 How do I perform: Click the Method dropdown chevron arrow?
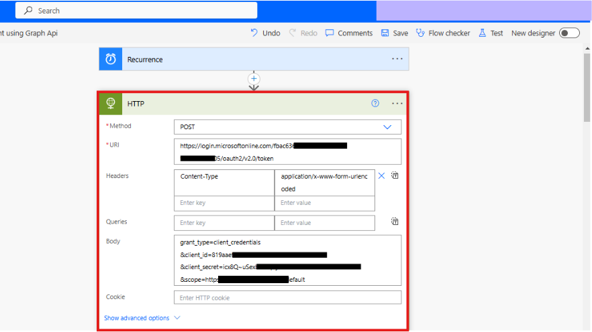387,127
